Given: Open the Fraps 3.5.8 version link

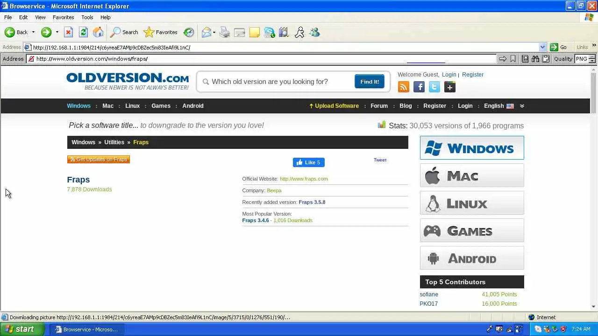Looking at the screenshot, I should click(x=312, y=202).
